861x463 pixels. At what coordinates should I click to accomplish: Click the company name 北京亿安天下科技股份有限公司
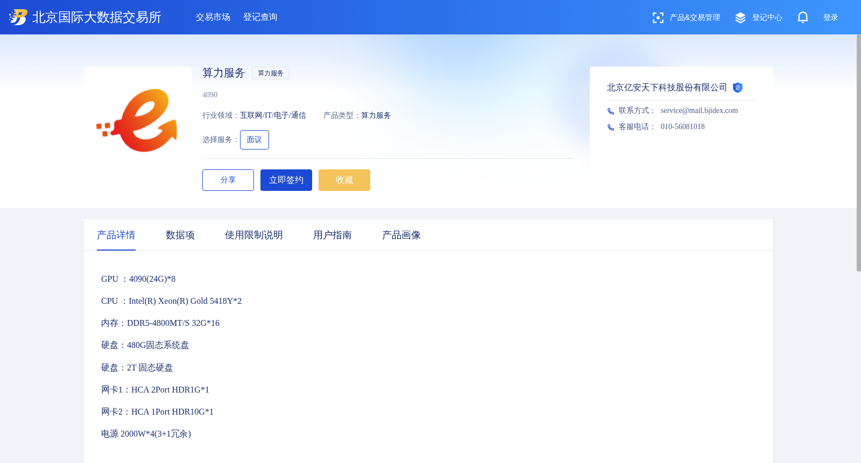667,88
